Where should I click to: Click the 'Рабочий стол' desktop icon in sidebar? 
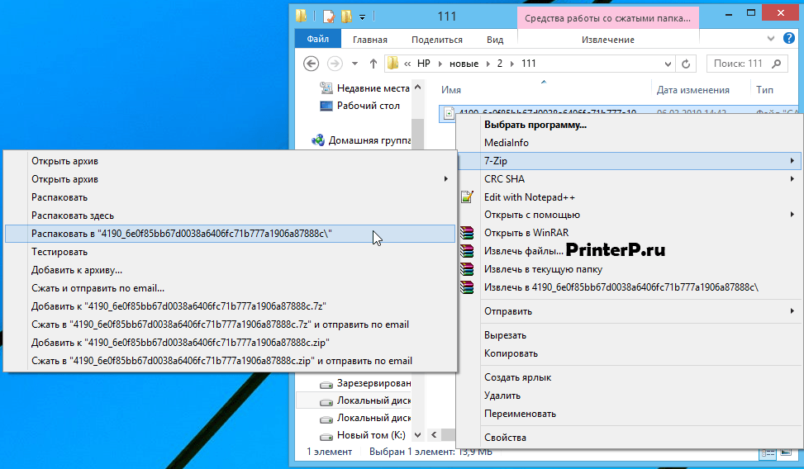click(326, 106)
